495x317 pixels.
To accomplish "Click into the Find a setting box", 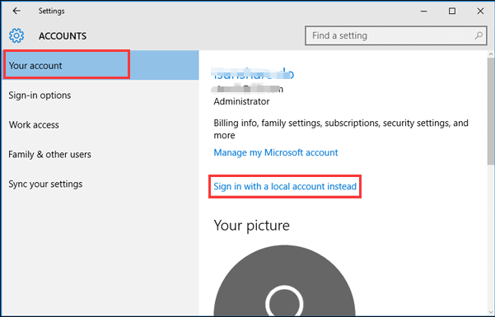I will [x=395, y=35].
